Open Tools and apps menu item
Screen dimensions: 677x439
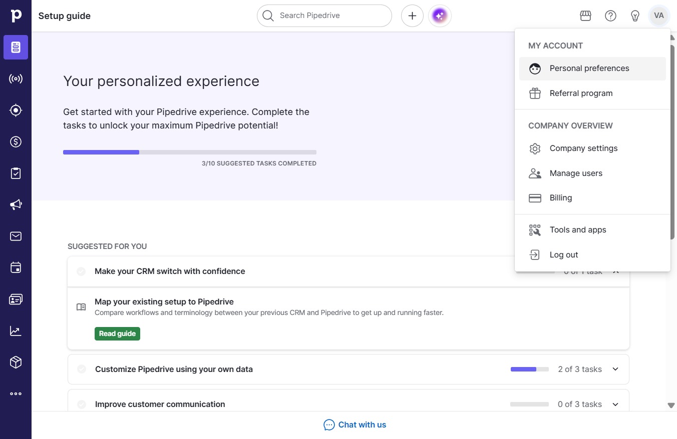pos(592,230)
